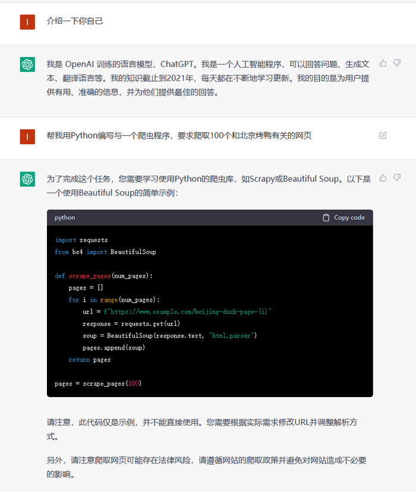The width and height of the screenshot is (416, 492).
Task: Click user avatar beside the Python crawler request
Action: tap(27, 137)
